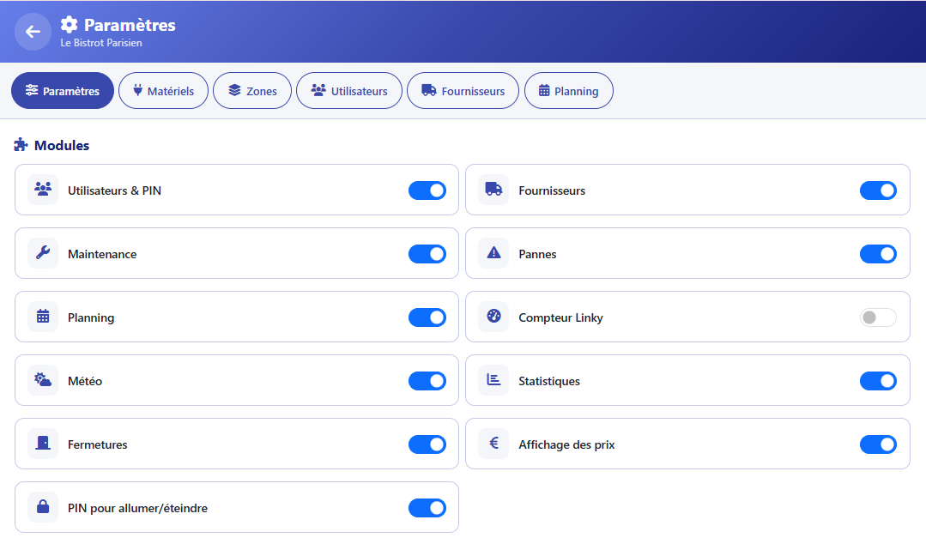The height and width of the screenshot is (556, 926).
Task: Go to the Utilisateurs tab
Action: pos(349,91)
